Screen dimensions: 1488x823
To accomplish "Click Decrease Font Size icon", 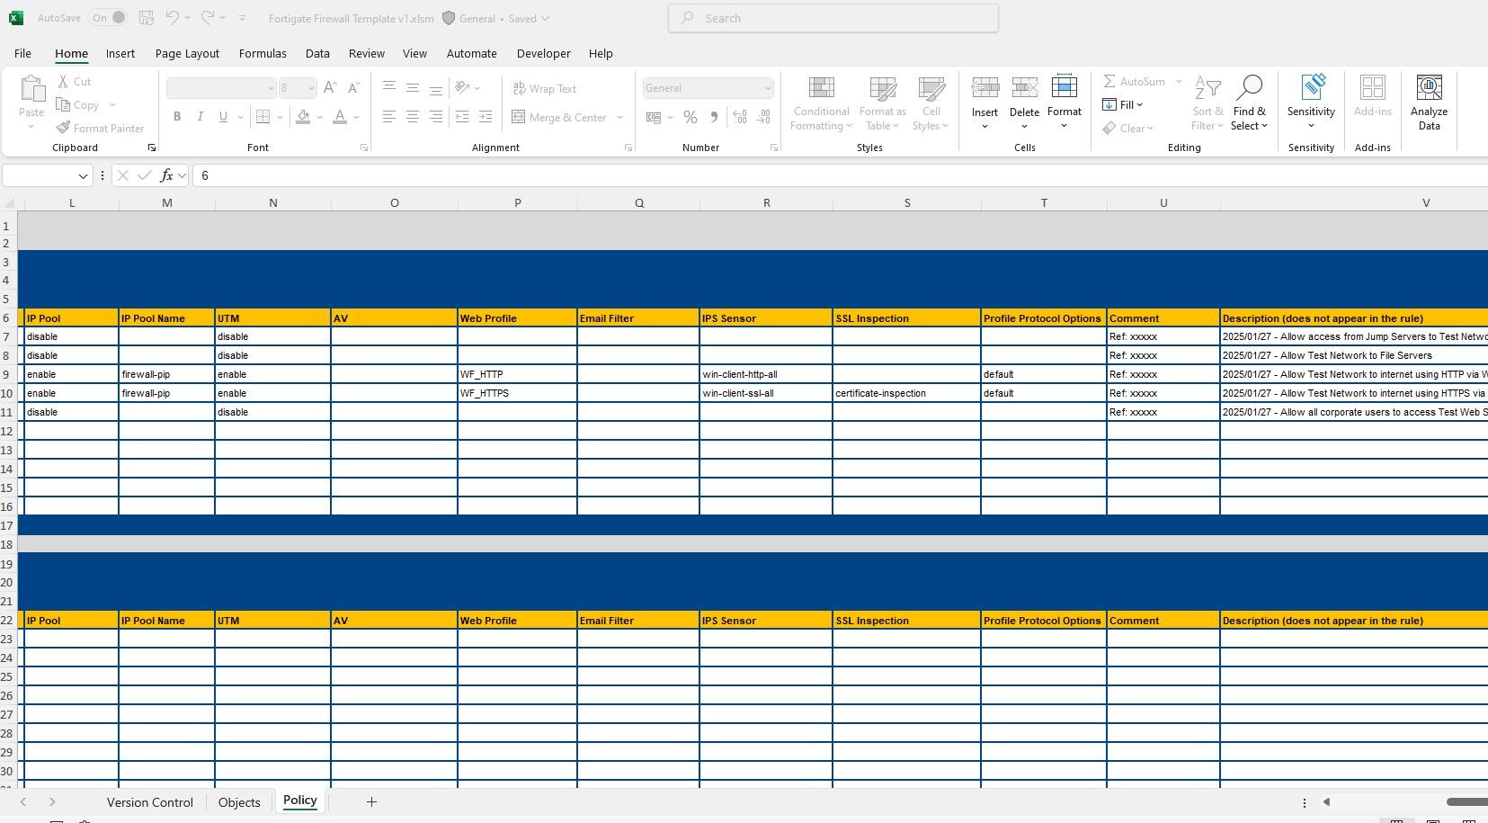I will [x=353, y=87].
